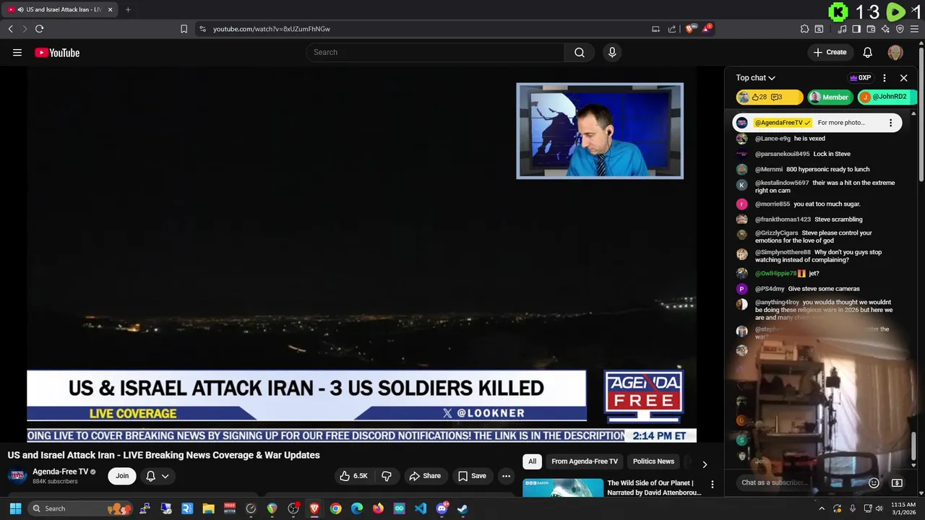Focus the YouTube search box

coord(435,52)
